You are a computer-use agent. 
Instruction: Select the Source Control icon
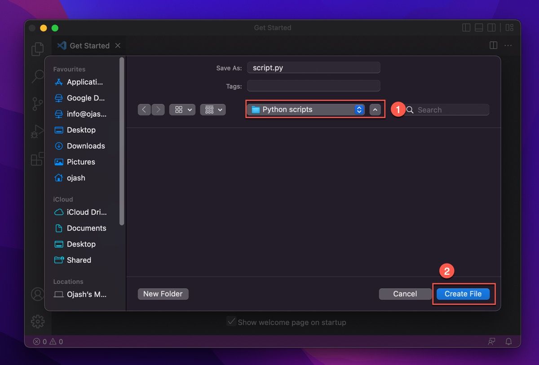pyautogui.click(x=38, y=104)
